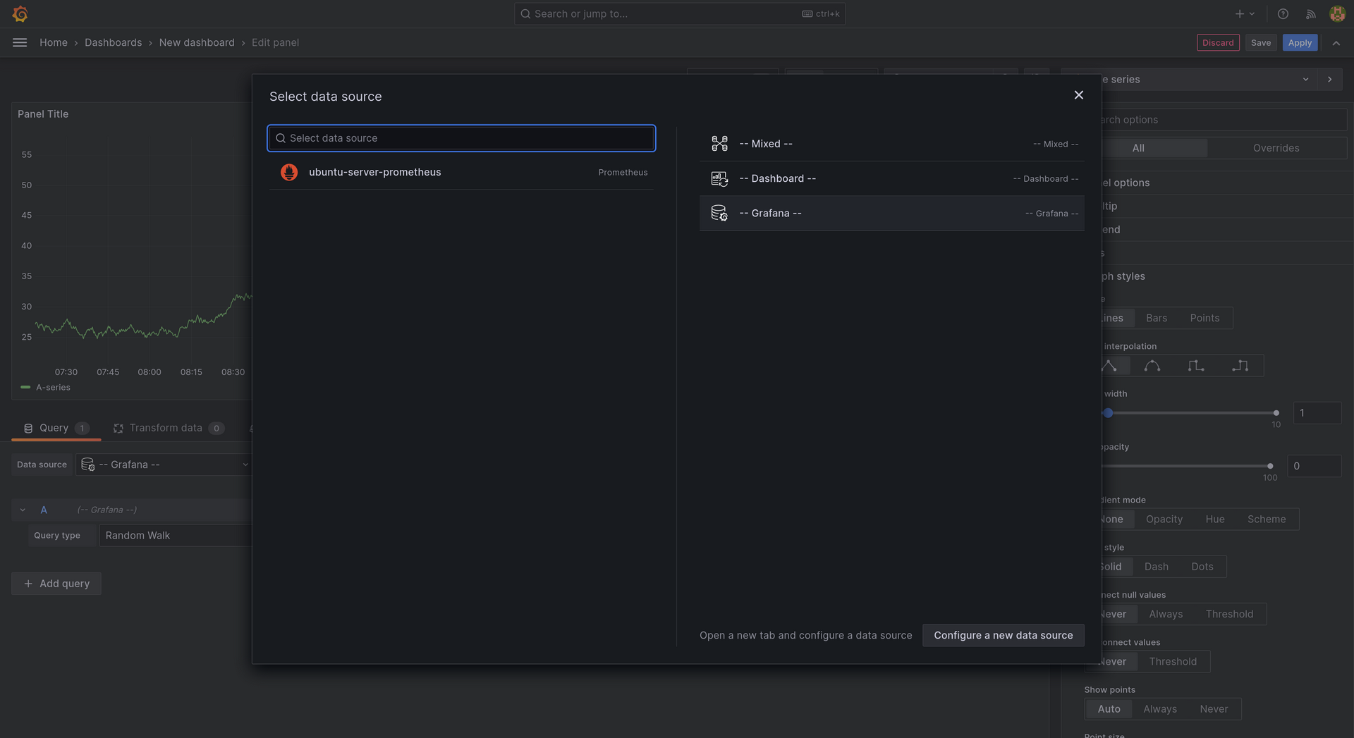Viewport: 1354px width, 738px height.
Task: Open the user avatar profile menu
Action: click(1337, 13)
